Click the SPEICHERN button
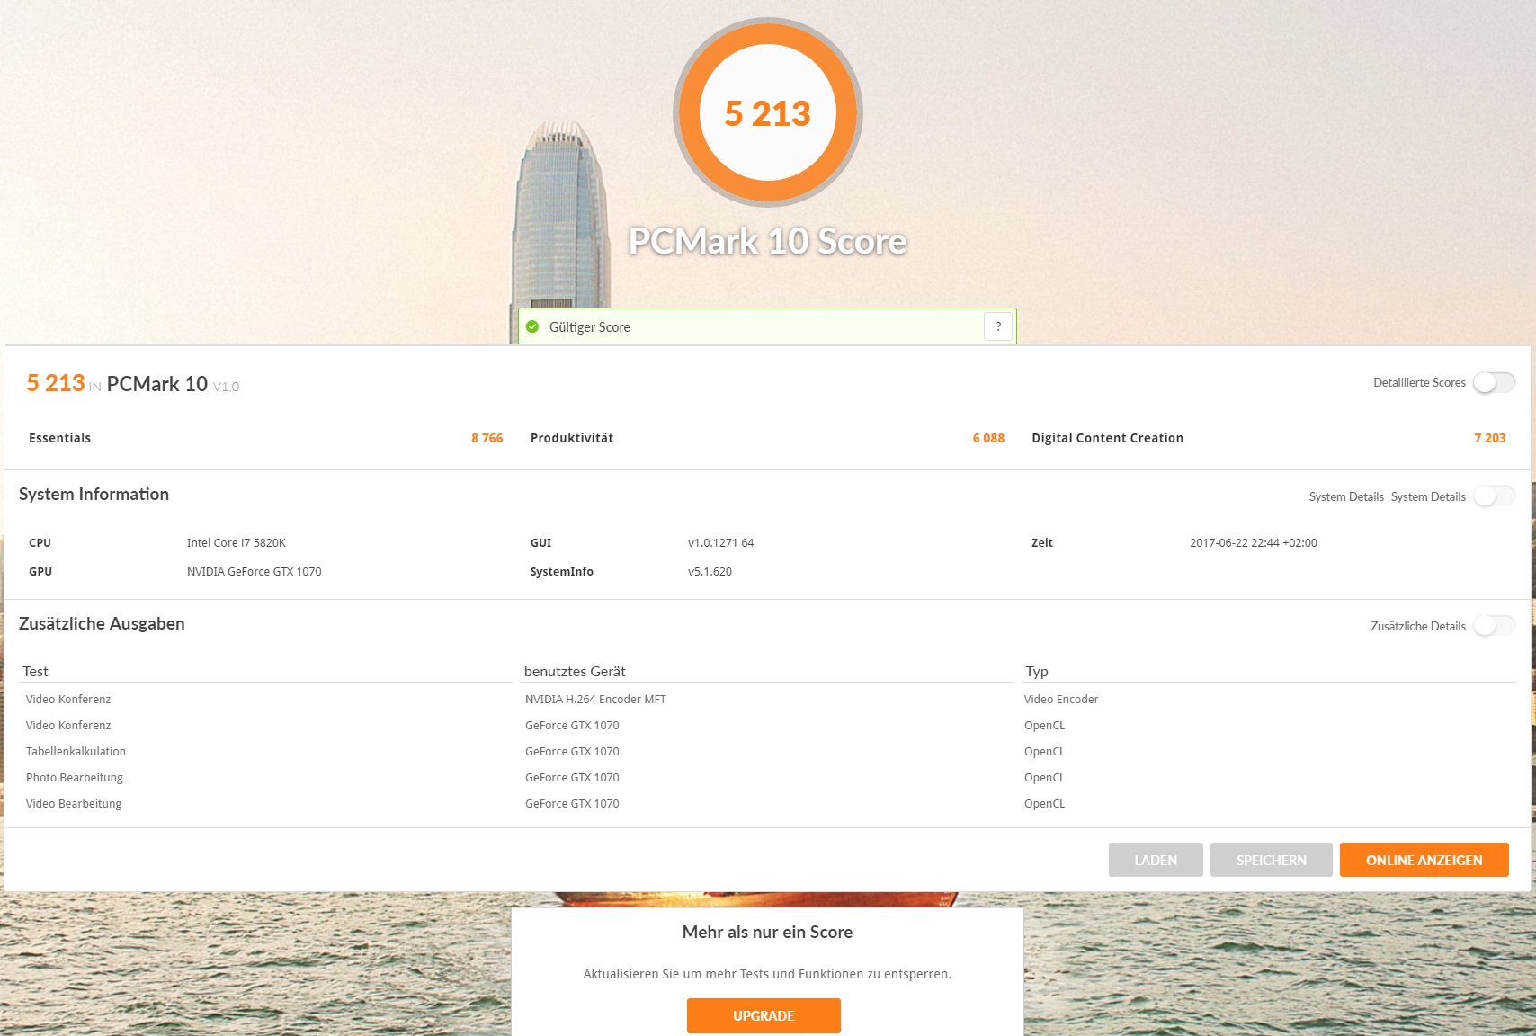The image size is (1536, 1036). pos(1271,860)
